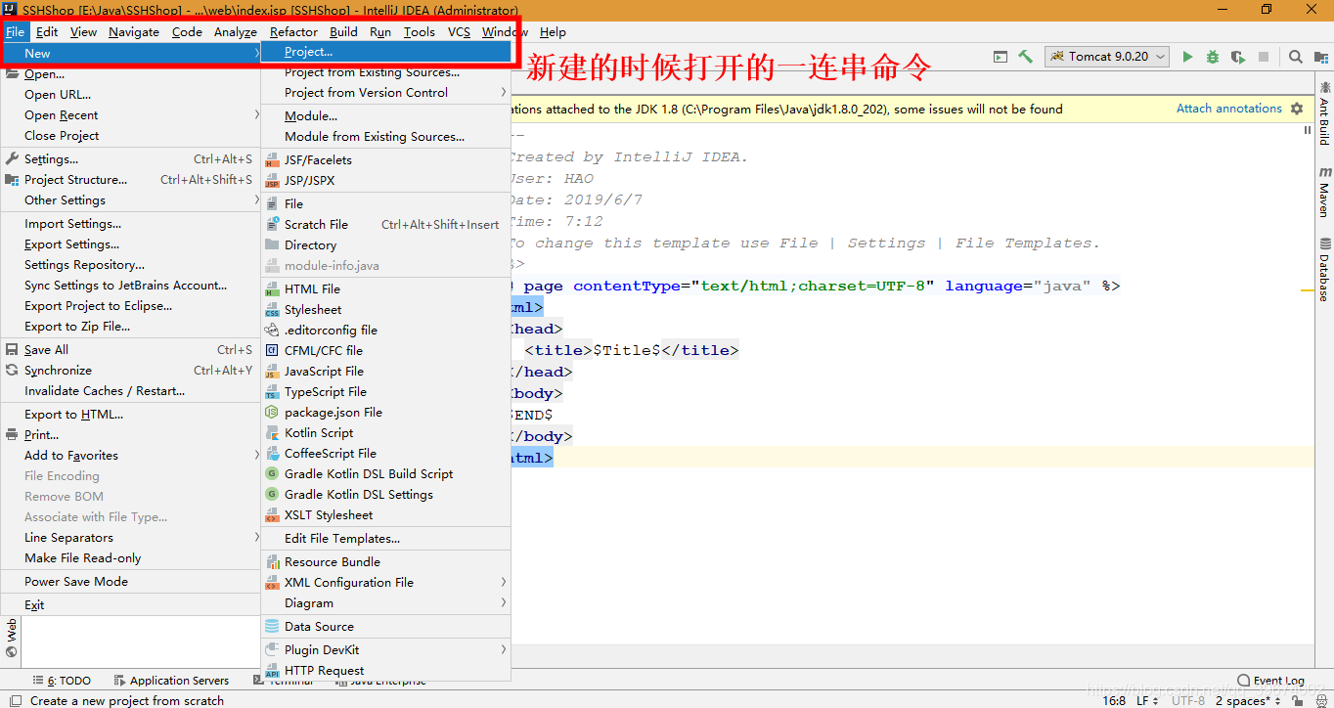This screenshot has height=708, width=1334.
Task: Click the UTF-8 encoding indicator
Action: (x=1188, y=700)
